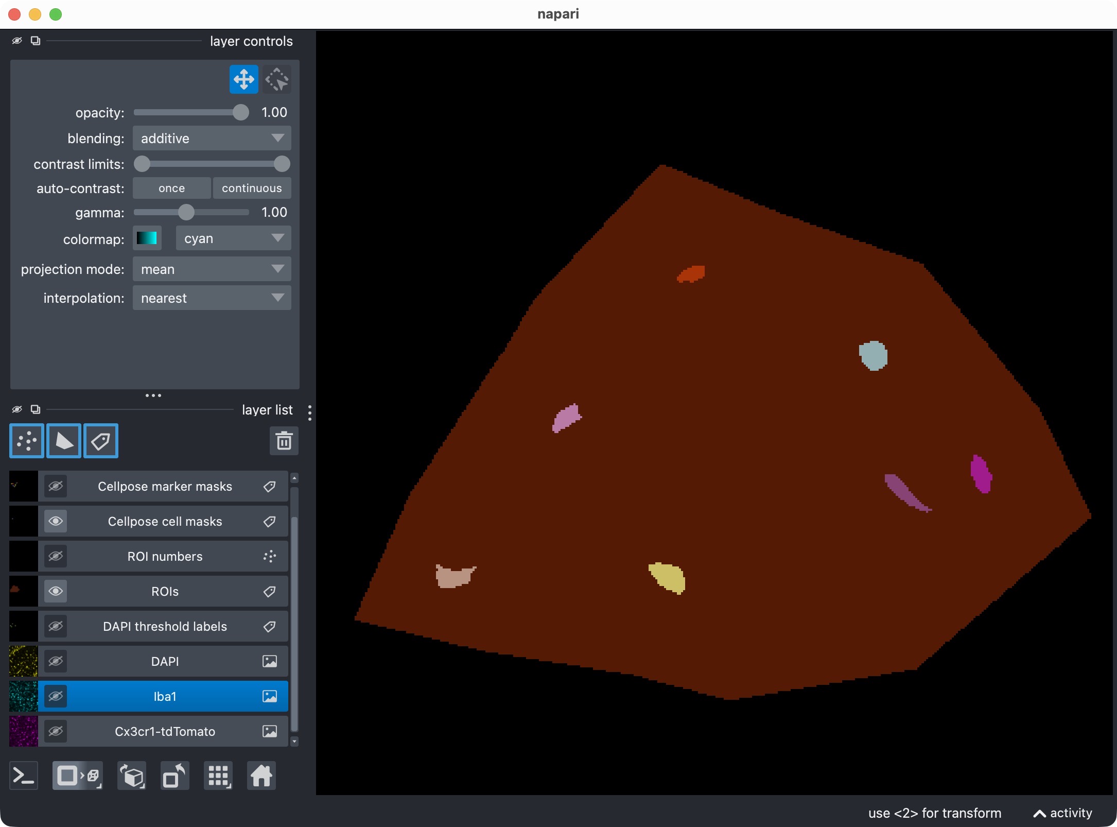Hide the ROIs layer

pyautogui.click(x=56, y=592)
